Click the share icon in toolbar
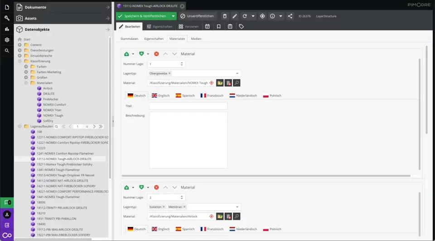435x241 pixels. 290,16
